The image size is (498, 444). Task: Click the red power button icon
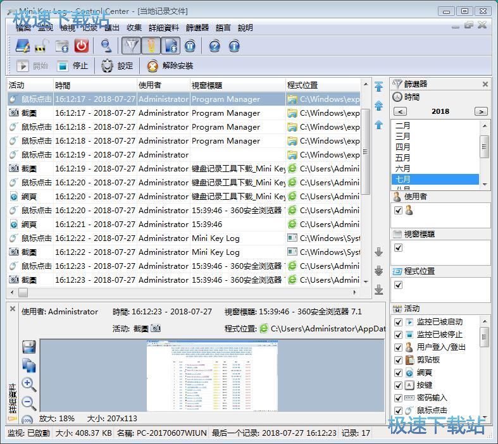81,46
